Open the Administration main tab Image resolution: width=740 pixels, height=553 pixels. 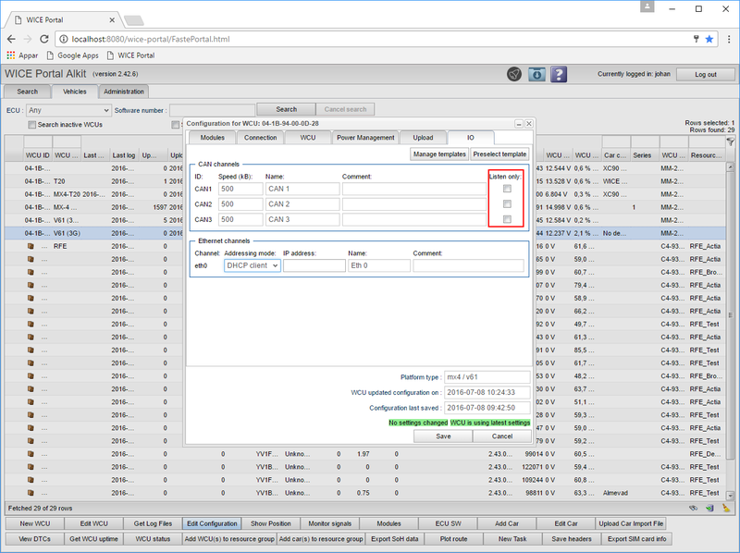click(x=124, y=92)
